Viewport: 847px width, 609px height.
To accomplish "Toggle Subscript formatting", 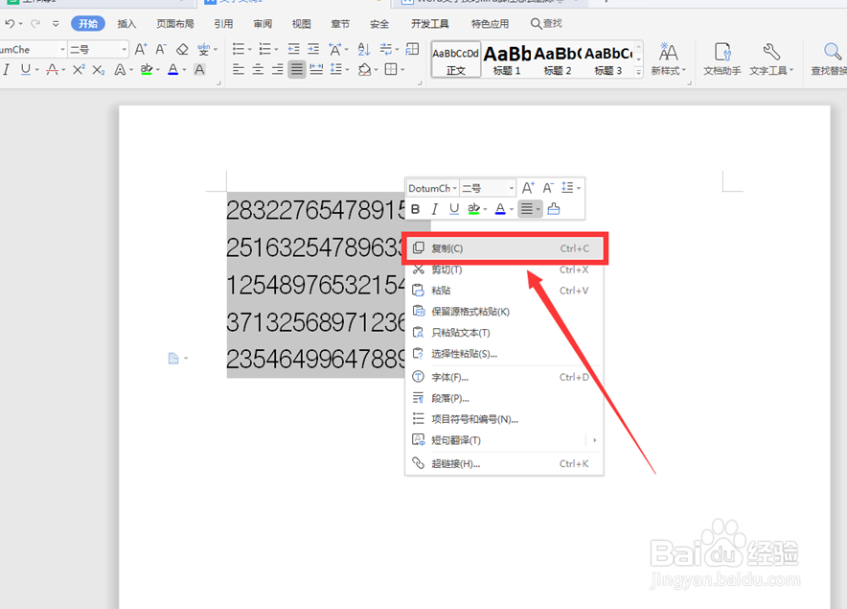I will [x=99, y=69].
